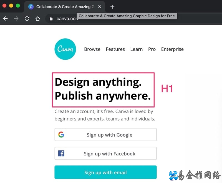
Task: Open a new browser tab with the plus icon
Action: click(x=112, y=7)
